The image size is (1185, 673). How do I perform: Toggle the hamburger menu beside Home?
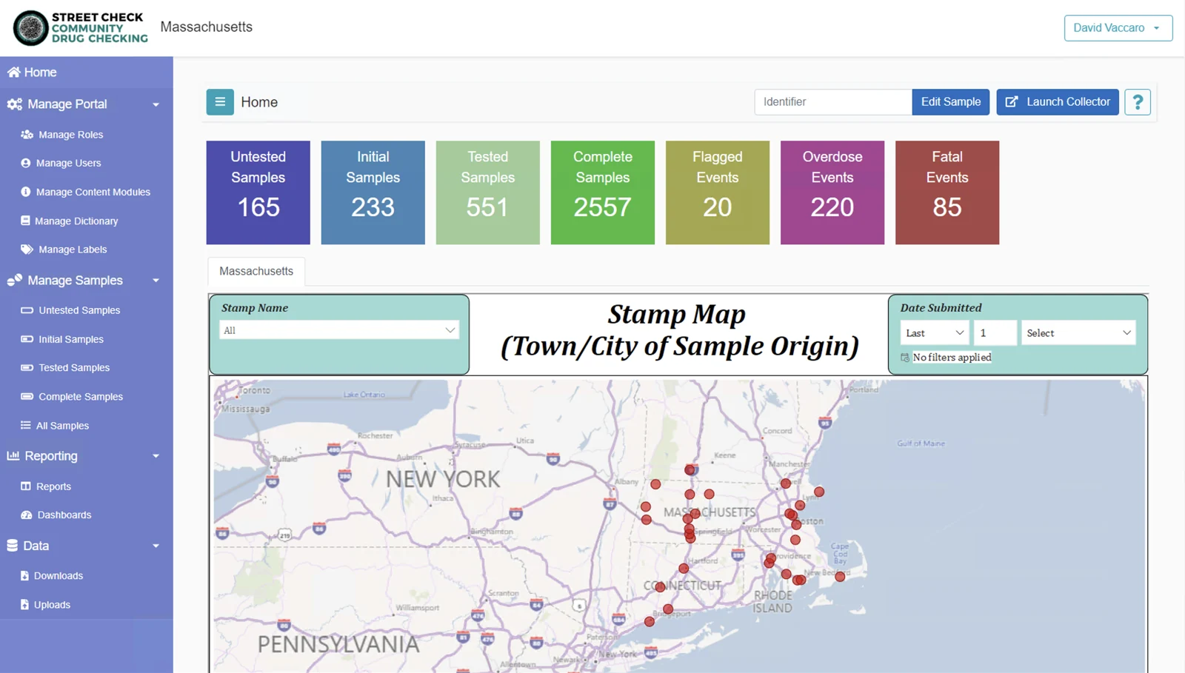tap(220, 102)
